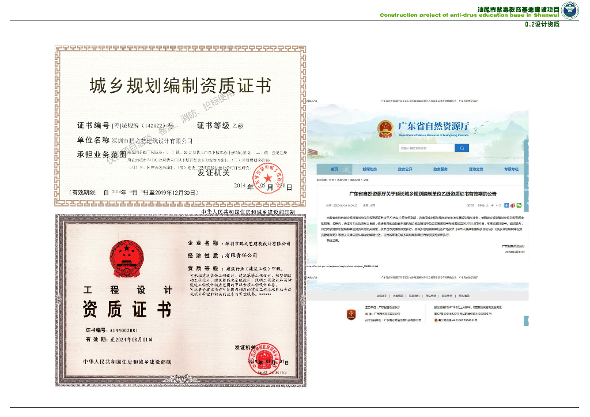Image resolution: width=590 pixels, height=417 pixels.
Task: Share the article via the green WeChat icon
Action: tap(519, 205)
